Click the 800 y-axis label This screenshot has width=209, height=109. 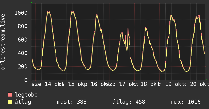click(23, 26)
